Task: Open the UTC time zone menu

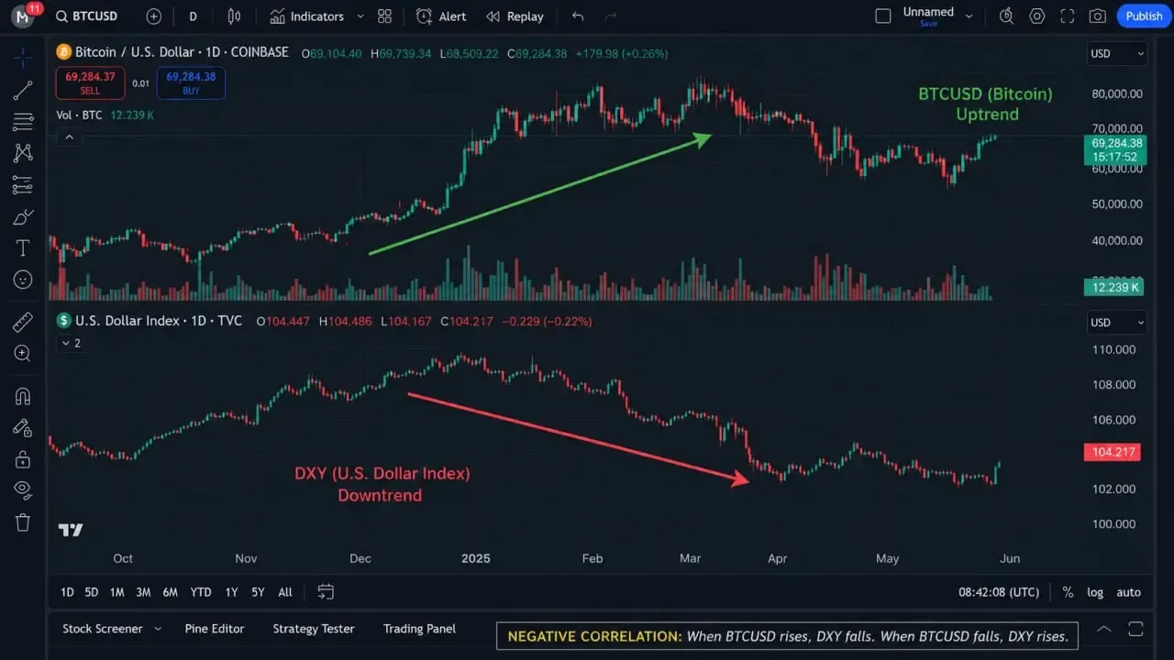Action: [x=999, y=592]
